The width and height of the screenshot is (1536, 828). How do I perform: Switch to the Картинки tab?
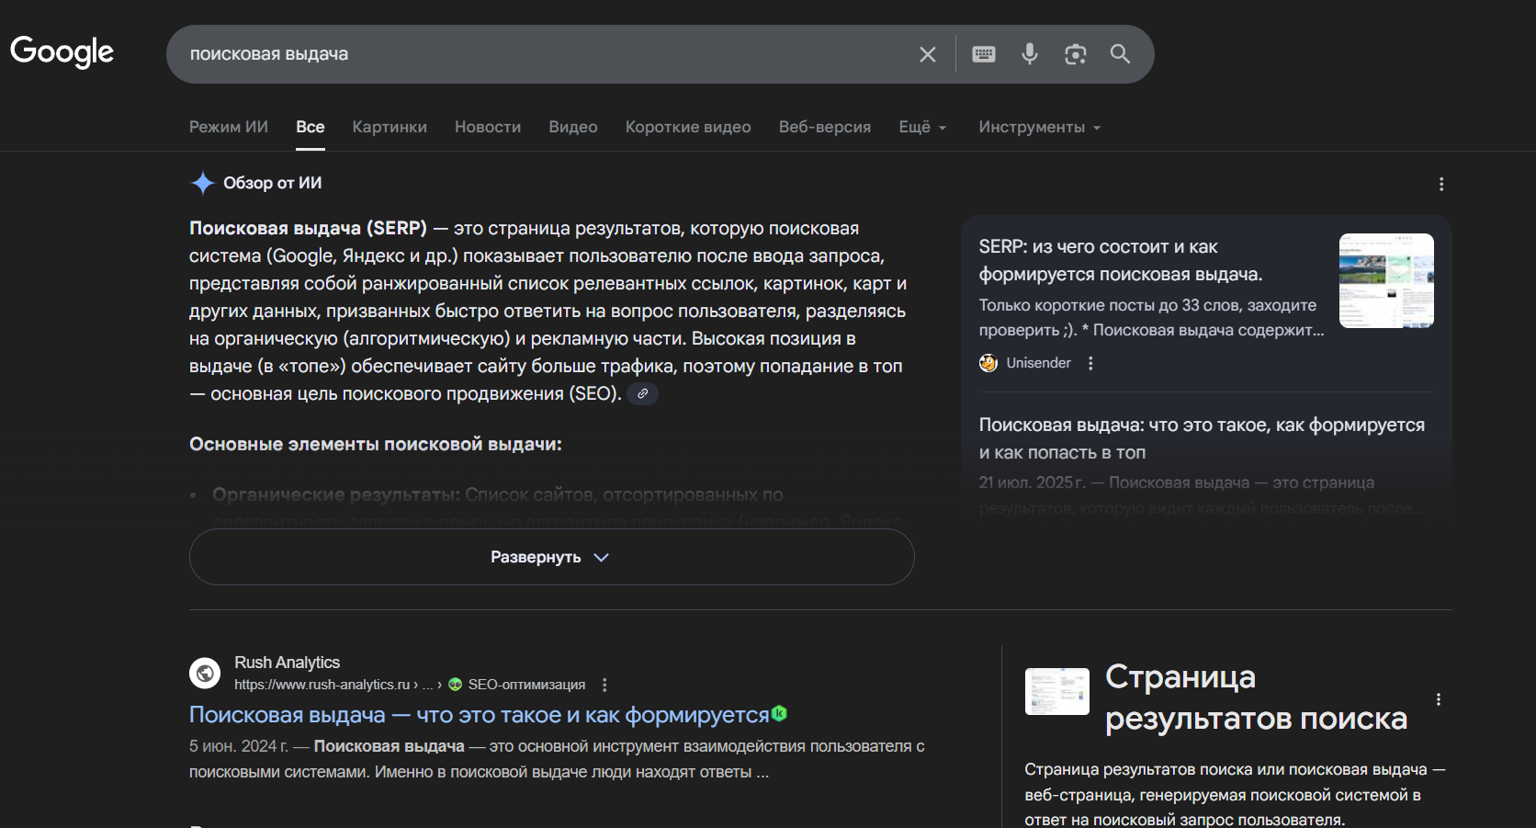click(390, 127)
